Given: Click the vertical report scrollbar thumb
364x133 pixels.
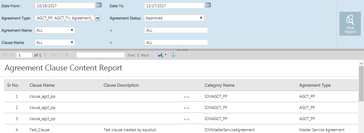Looking at the screenshot, I should pos(361,83).
